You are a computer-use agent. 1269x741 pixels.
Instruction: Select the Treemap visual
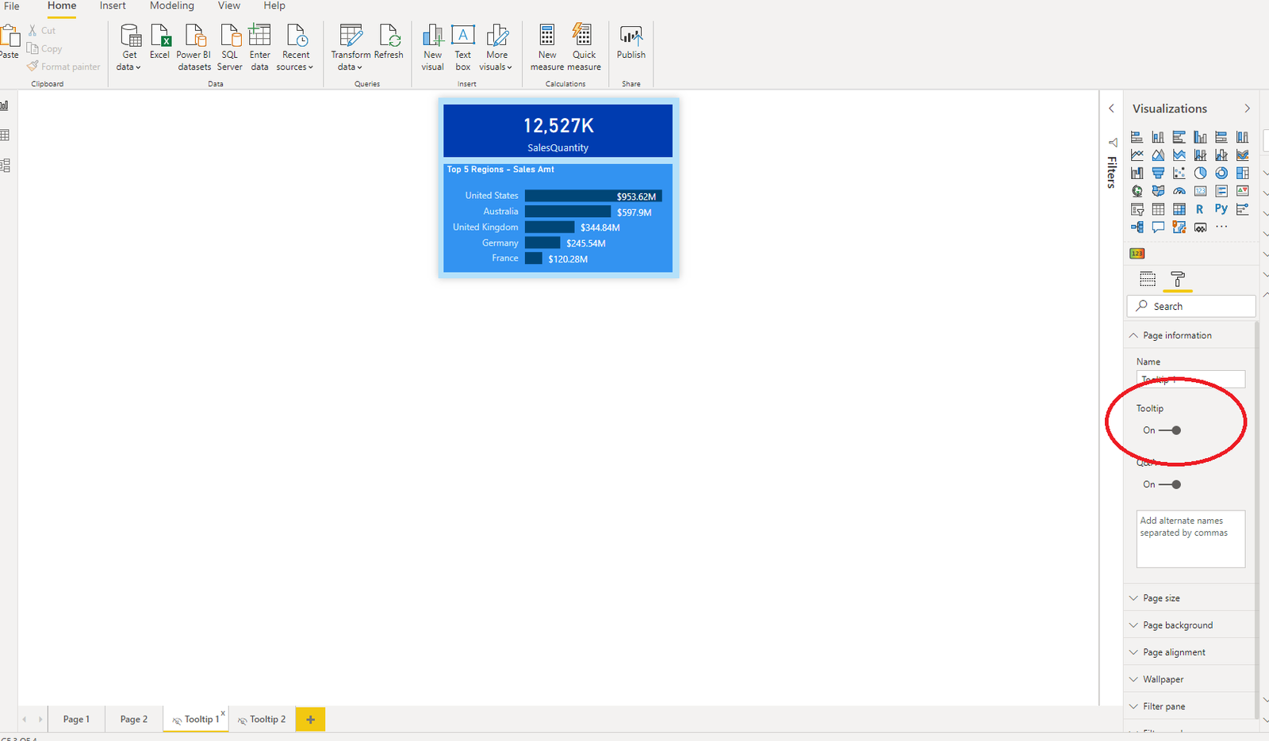pyautogui.click(x=1243, y=173)
